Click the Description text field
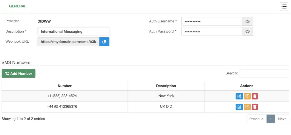 tap(73, 32)
